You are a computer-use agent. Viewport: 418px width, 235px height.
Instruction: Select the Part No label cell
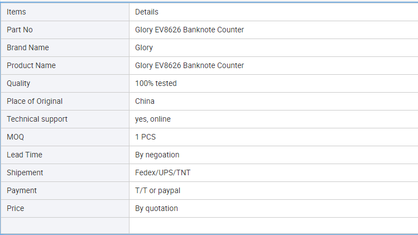point(65,30)
